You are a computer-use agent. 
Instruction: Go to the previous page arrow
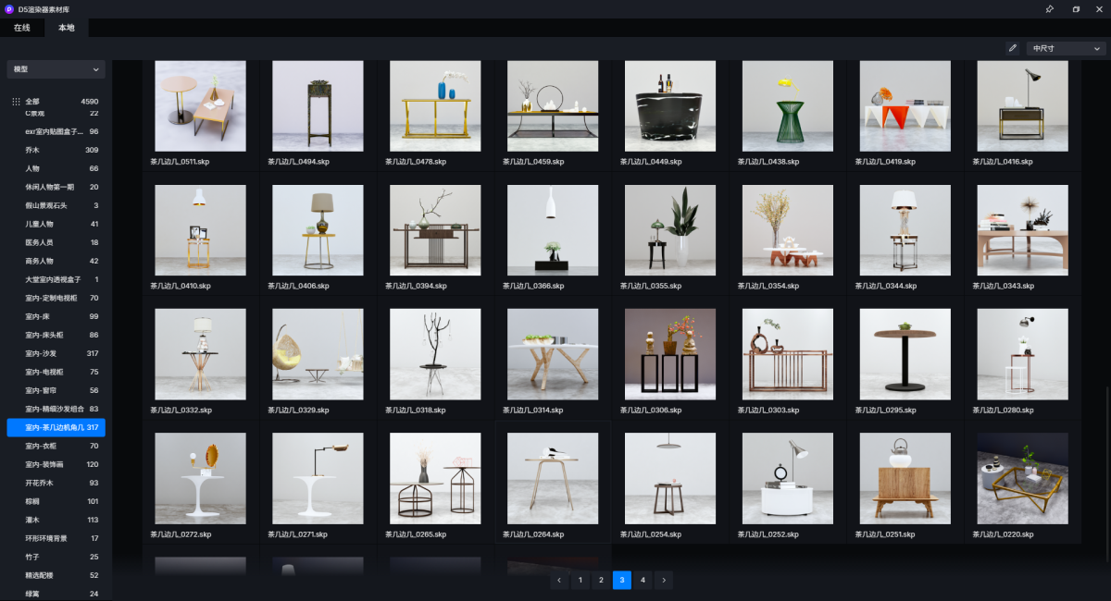pyautogui.click(x=559, y=581)
